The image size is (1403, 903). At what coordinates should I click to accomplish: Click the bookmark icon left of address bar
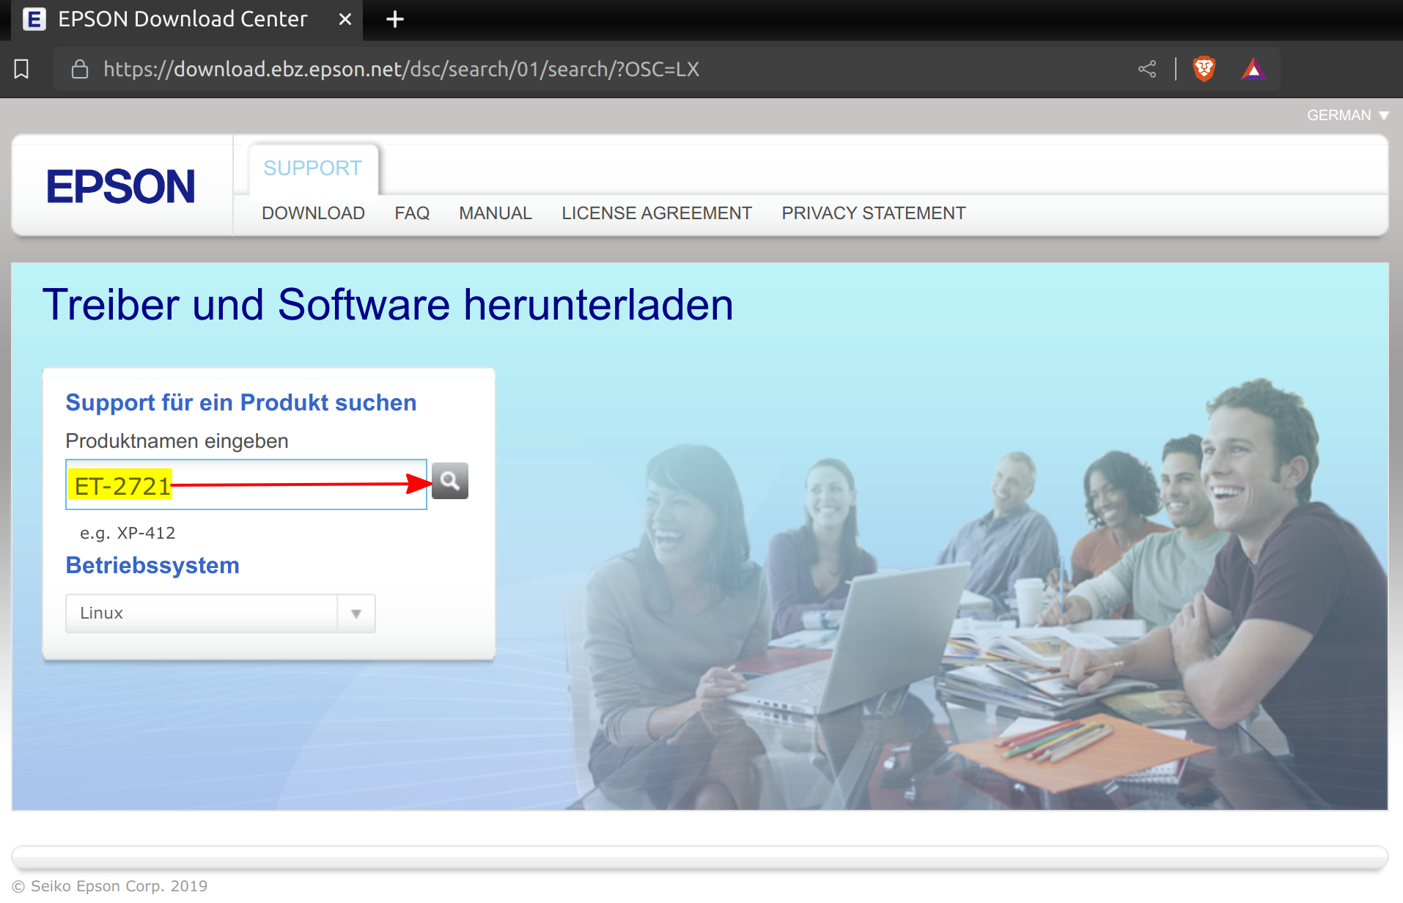coord(22,69)
